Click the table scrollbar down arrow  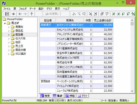132,91
